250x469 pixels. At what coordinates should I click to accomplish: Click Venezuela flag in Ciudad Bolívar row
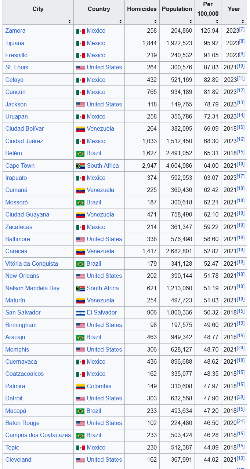(x=80, y=129)
